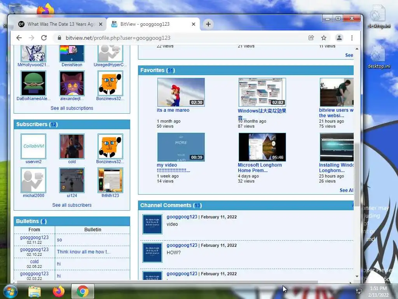Click the MrHollywood21 profile link

(33, 65)
